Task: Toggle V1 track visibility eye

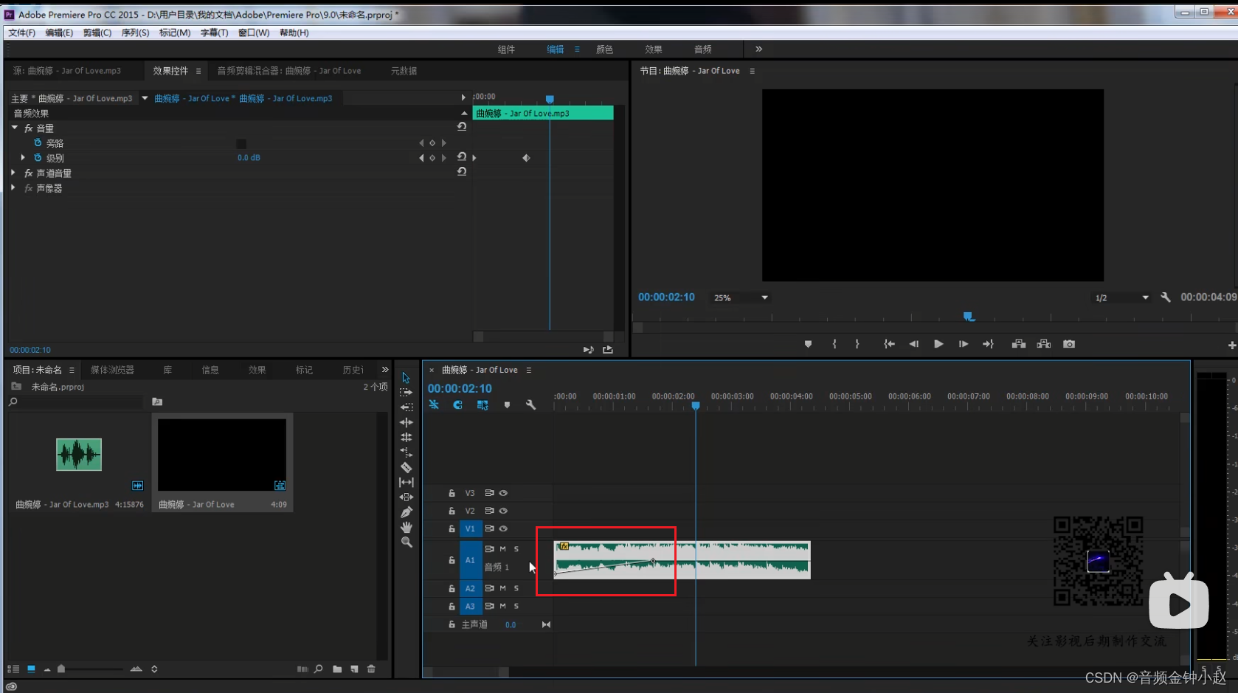Action: click(503, 528)
